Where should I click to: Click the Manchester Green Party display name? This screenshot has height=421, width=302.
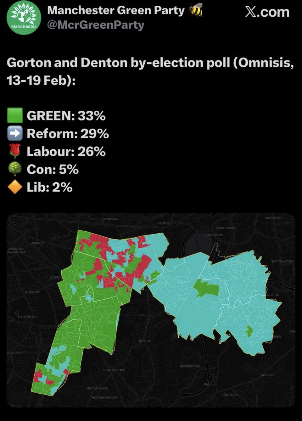point(116,10)
